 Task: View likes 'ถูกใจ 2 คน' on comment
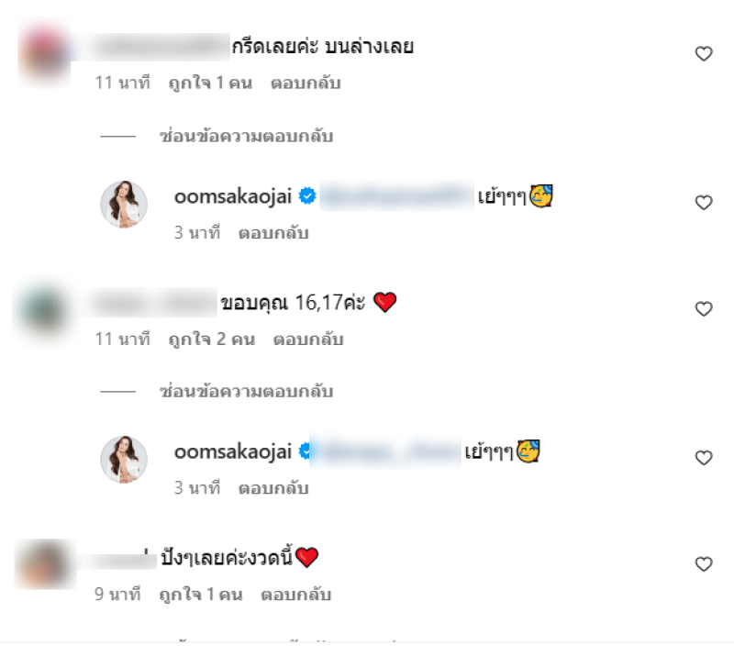[212, 339]
